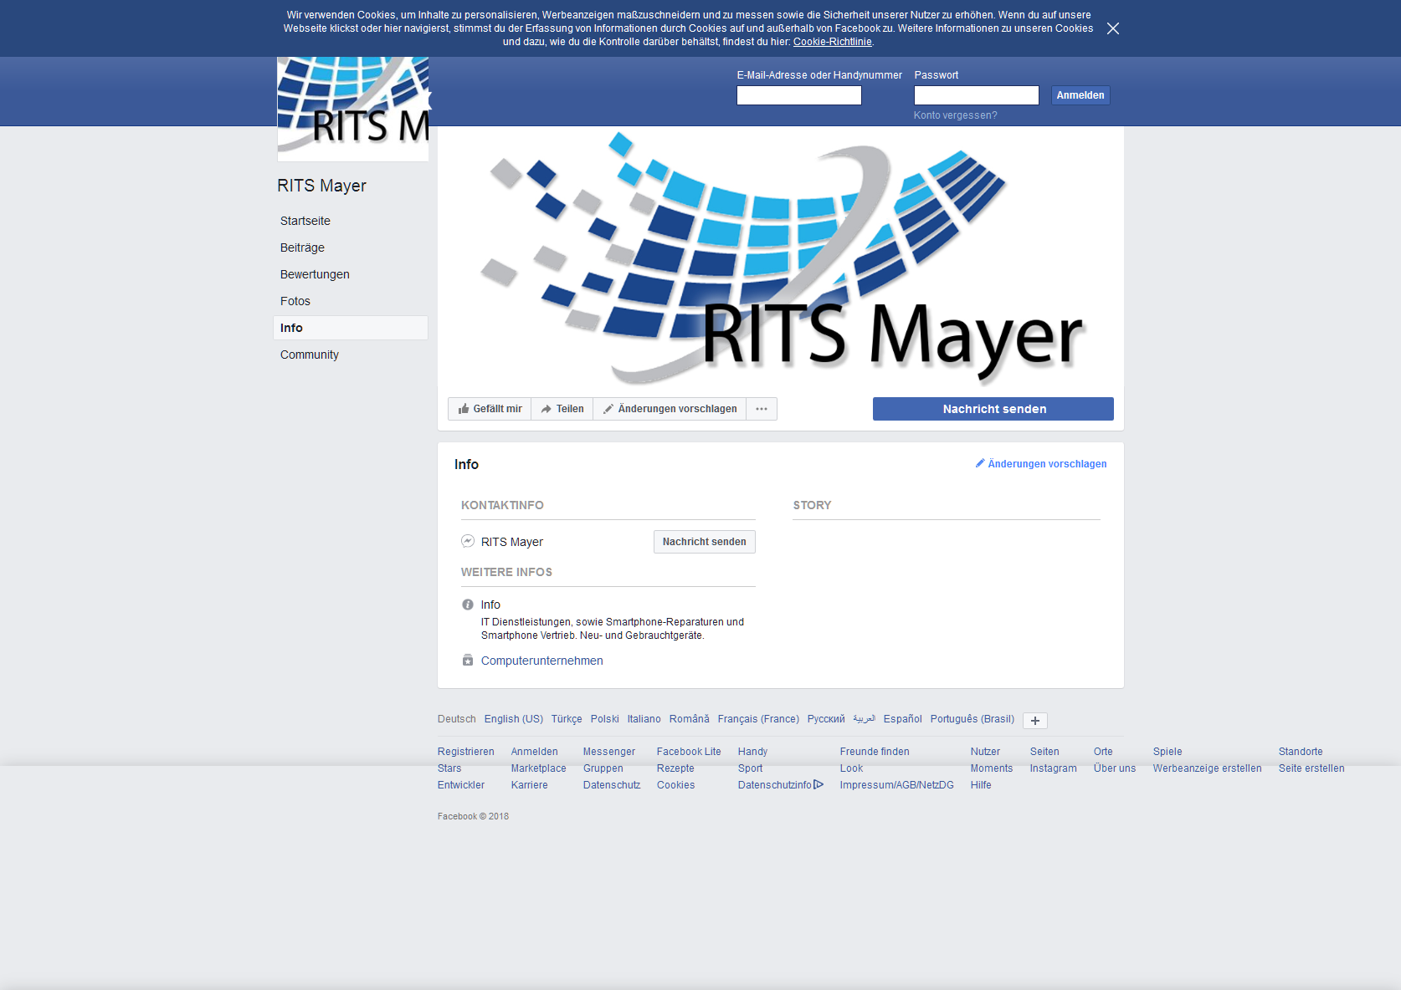Open the Cookie-Richtlinie link
1401x990 pixels.
tap(832, 42)
